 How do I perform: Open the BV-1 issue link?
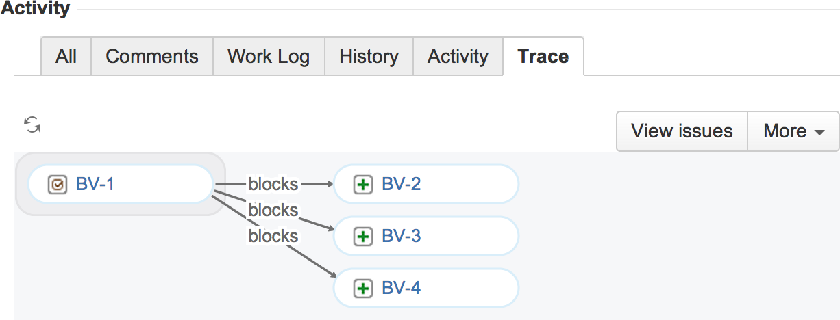[x=95, y=184]
